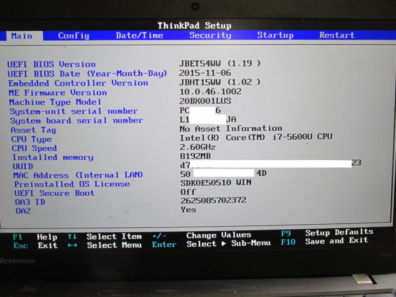The image size is (396, 297).
Task: Click the Secure Boot Off value
Action: click(x=188, y=192)
